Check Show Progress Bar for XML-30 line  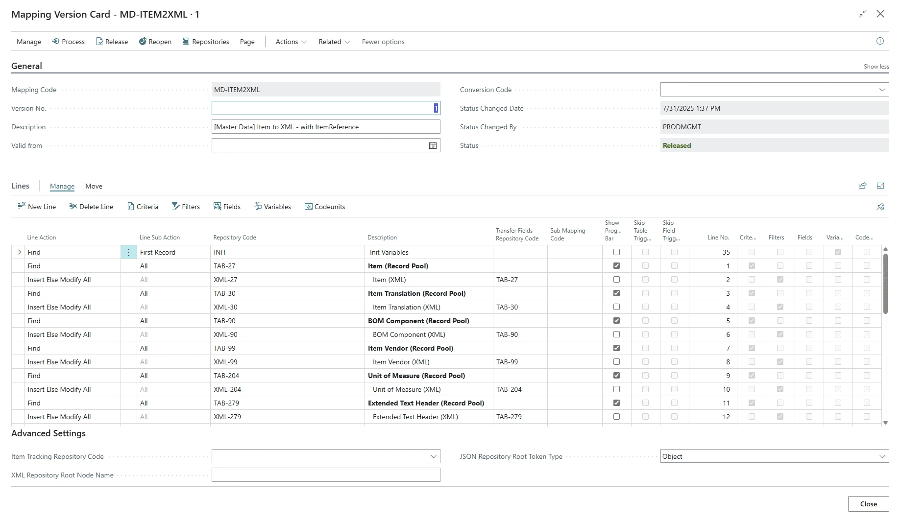pos(616,307)
